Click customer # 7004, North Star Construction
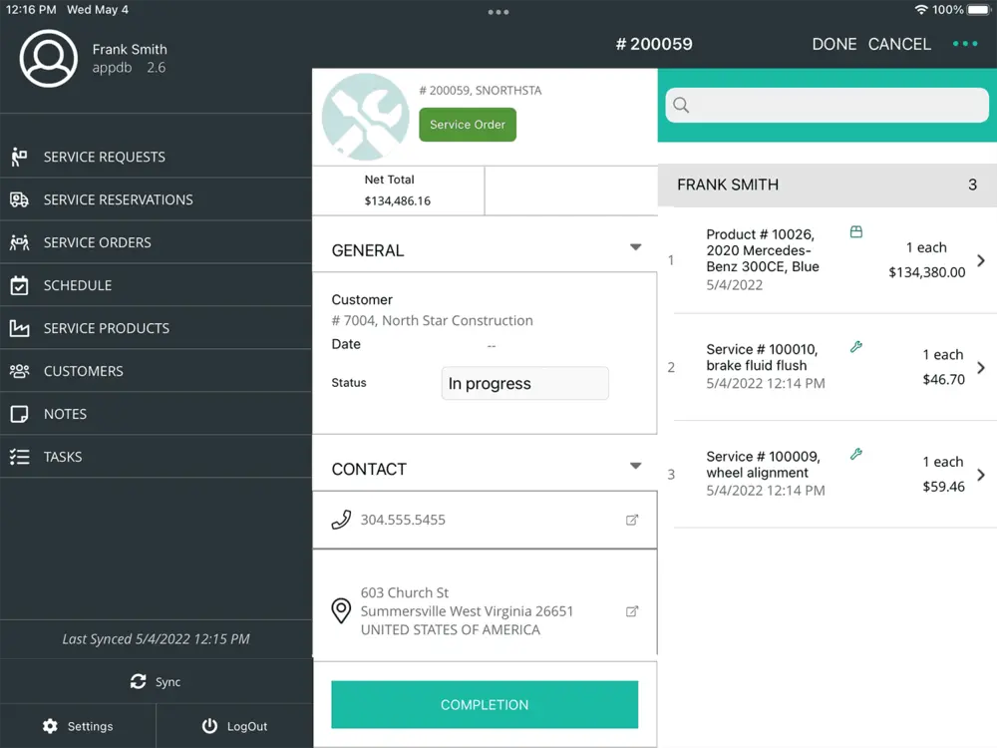This screenshot has height=748, width=997. pyautogui.click(x=433, y=320)
